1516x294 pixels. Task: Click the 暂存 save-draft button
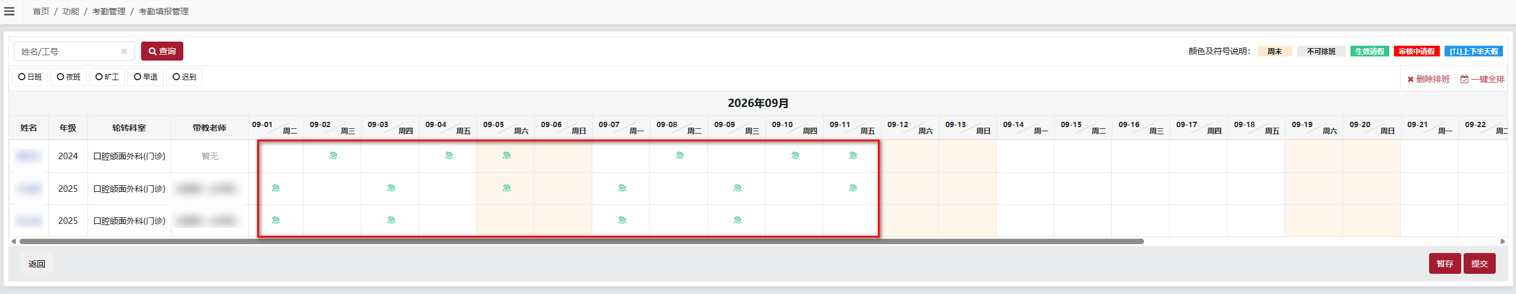1445,264
